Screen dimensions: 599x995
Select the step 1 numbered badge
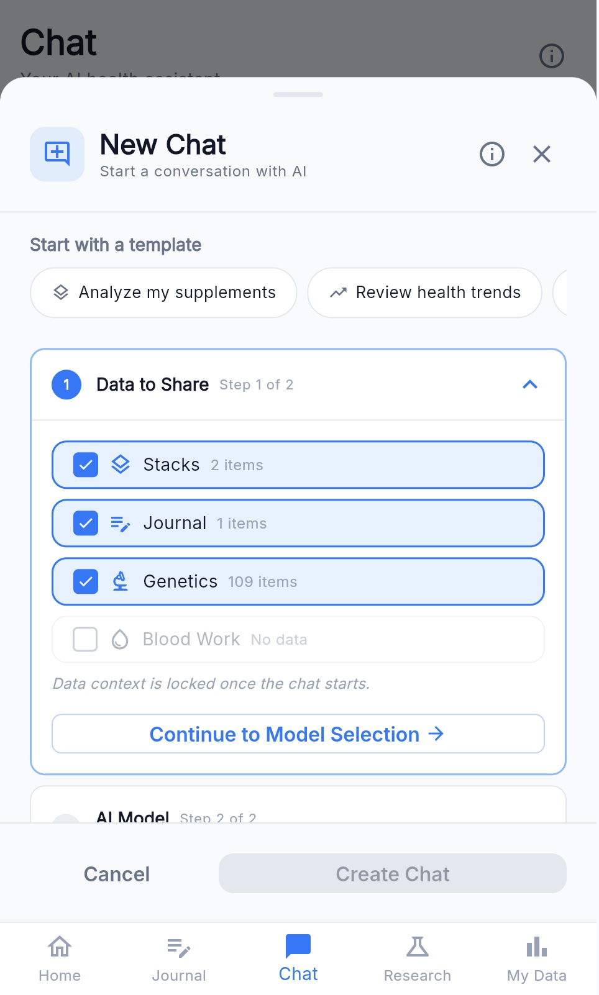pyautogui.click(x=66, y=384)
